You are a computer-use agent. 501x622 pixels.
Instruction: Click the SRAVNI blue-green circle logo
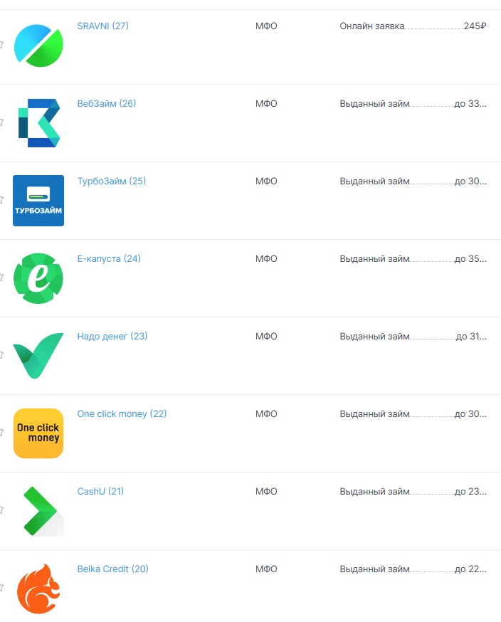pos(38,46)
